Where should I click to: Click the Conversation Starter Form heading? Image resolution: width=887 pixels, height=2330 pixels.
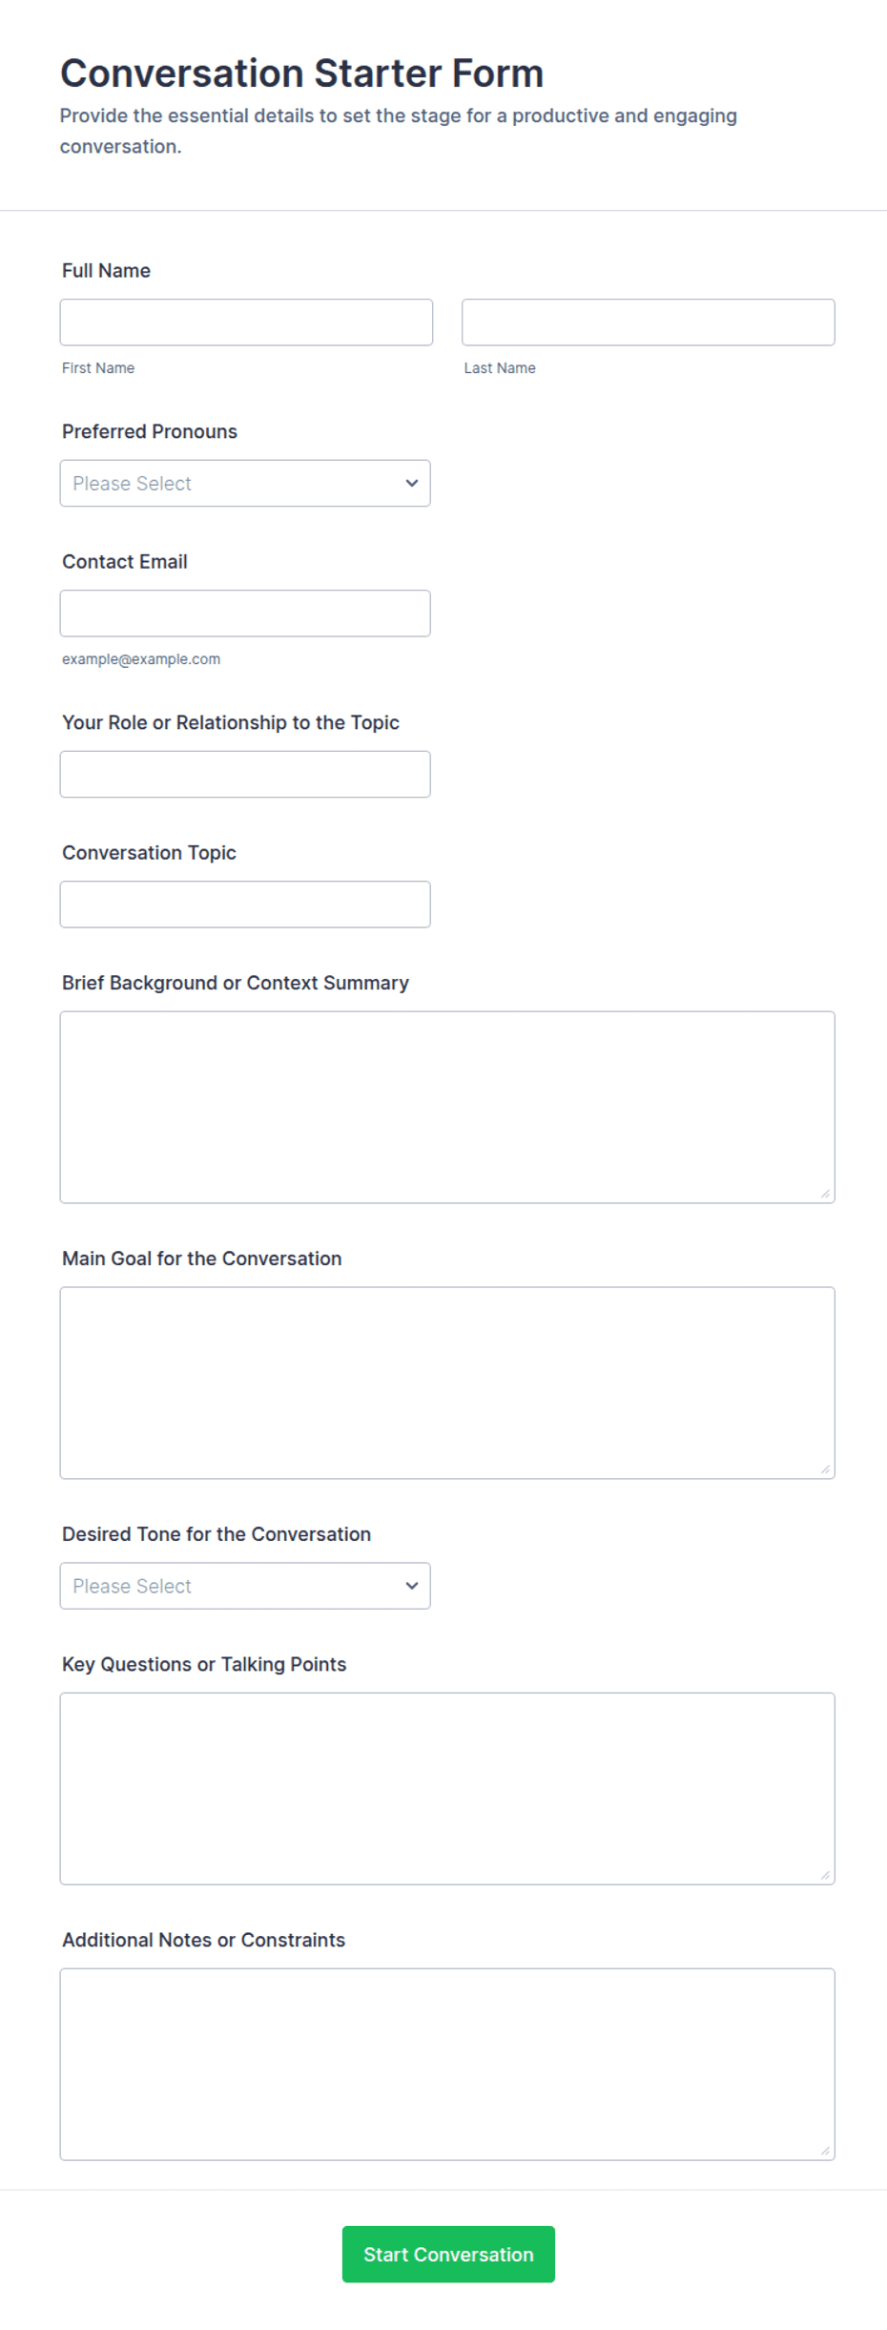click(301, 73)
